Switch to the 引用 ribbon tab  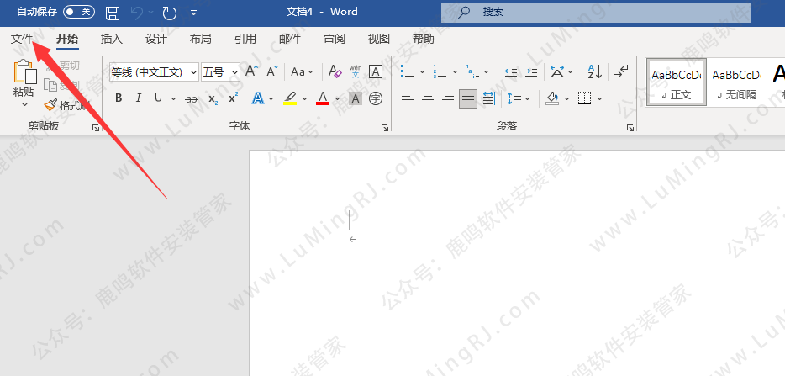pos(245,39)
